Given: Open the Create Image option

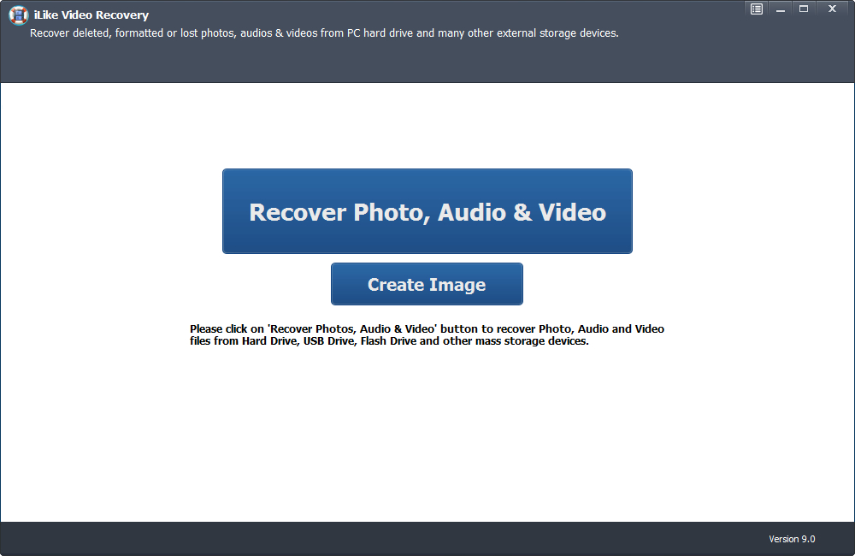Looking at the screenshot, I should (x=427, y=284).
